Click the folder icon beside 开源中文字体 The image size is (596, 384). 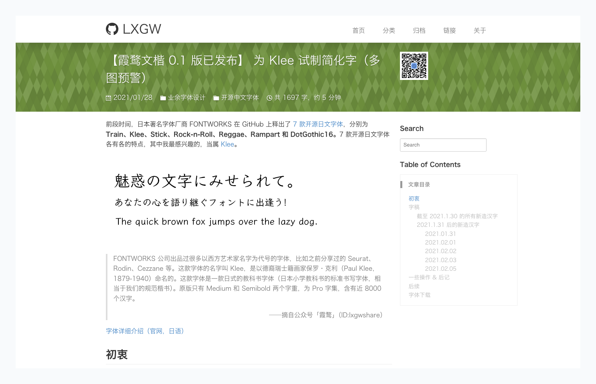pyautogui.click(x=216, y=98)
